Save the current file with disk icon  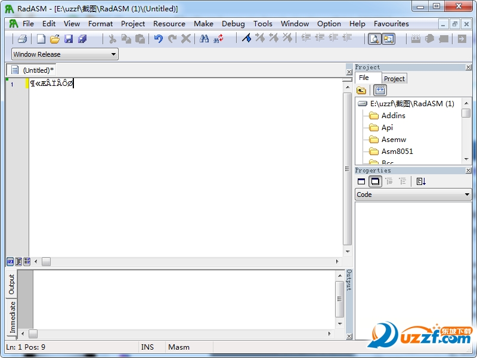(x=69, y=39)
